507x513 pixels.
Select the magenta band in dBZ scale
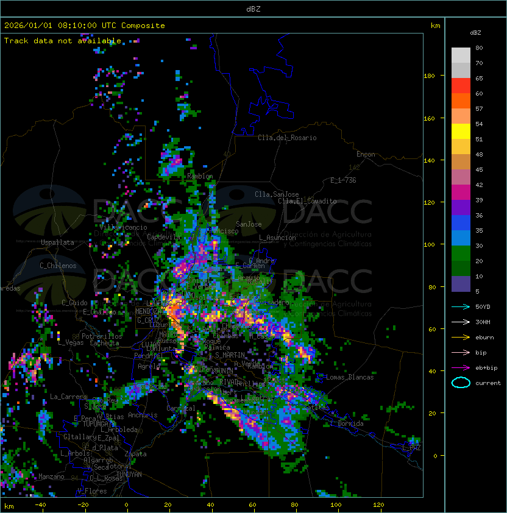pyautogui.click(x=461, y=193)
